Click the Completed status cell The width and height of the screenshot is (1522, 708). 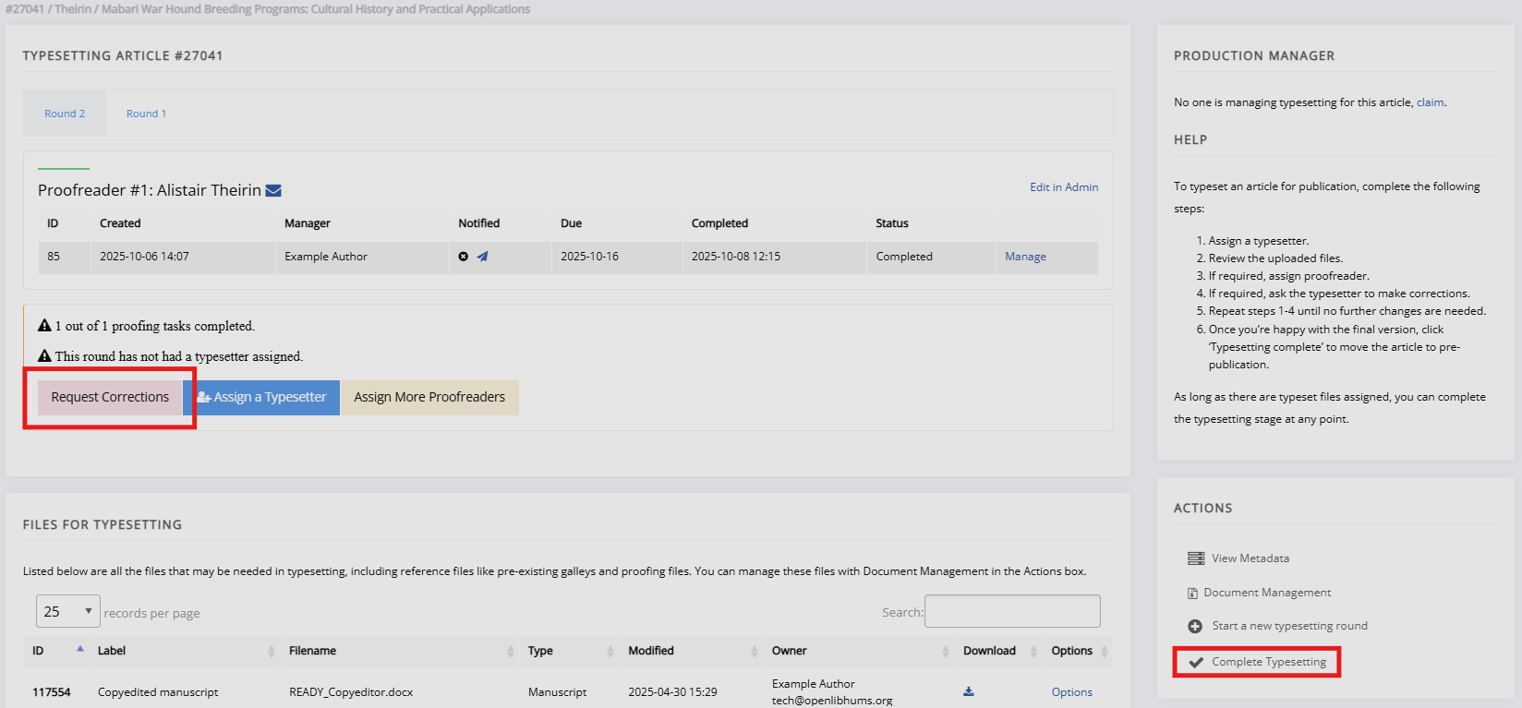click(904, 257)
